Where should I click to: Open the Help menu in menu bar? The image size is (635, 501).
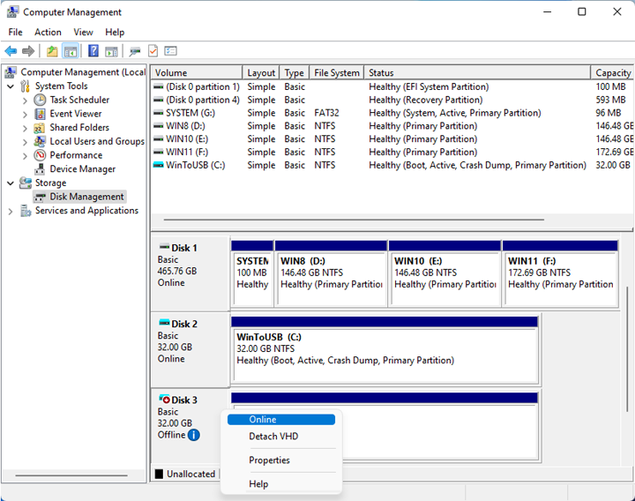click(x=115, y=32)
